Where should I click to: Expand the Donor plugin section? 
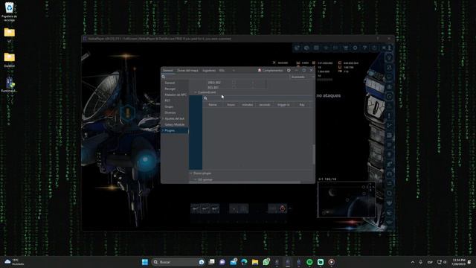191,173
